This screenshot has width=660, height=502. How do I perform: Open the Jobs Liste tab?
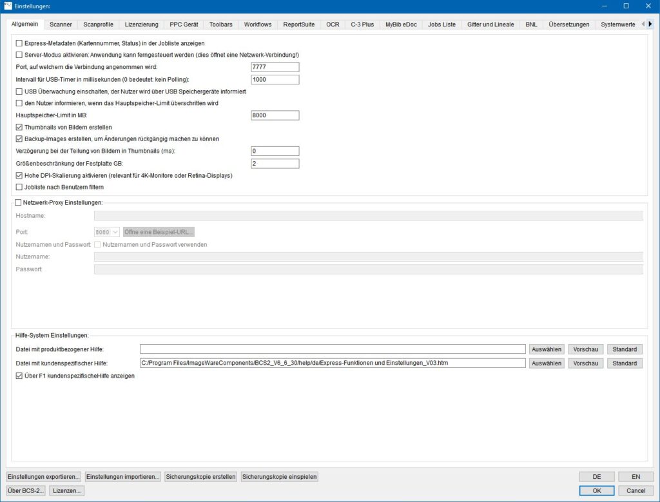pos(442,24)
